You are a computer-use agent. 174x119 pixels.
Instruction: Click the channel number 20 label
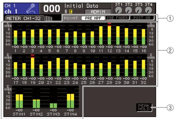click(41, 82)
